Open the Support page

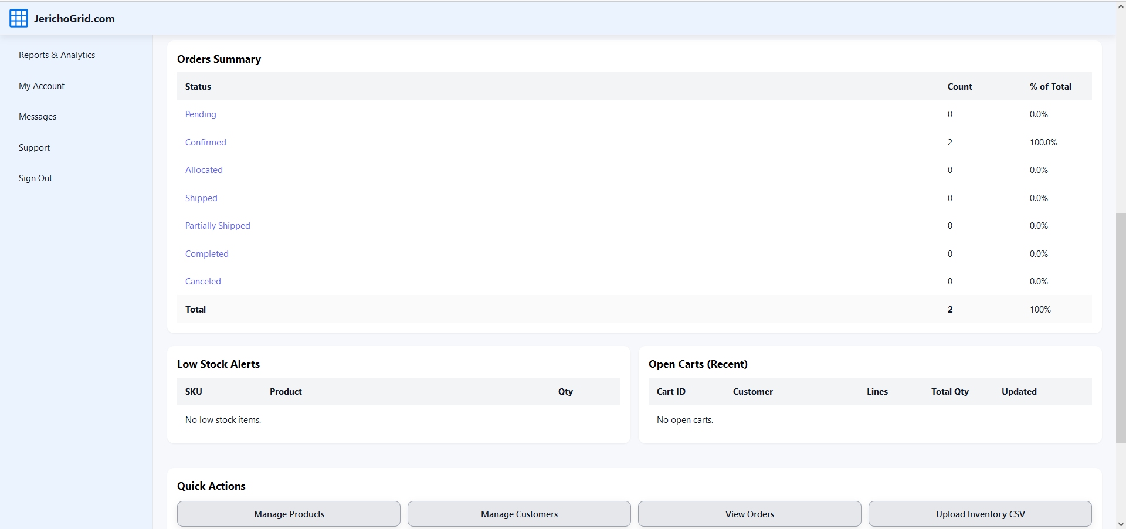pos(33,147)
